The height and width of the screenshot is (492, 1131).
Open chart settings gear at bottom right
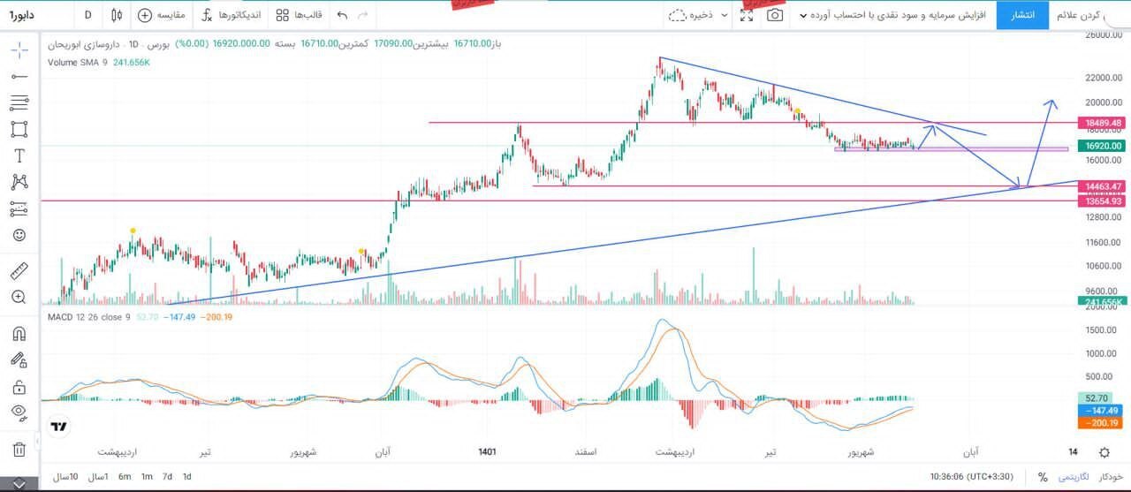tap(1104, 452)
